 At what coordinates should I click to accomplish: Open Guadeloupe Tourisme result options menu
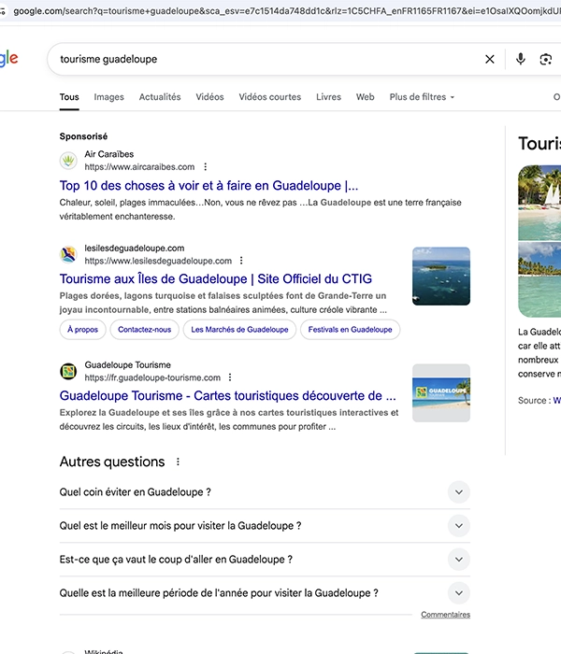tap(230, 377)
